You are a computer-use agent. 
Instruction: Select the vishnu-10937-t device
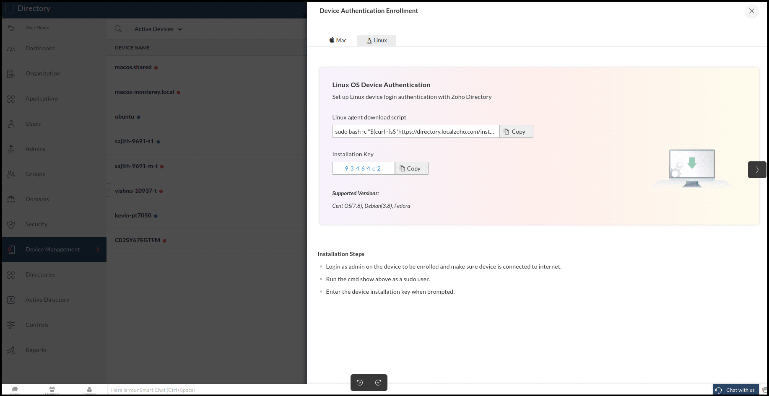pyautogui.click(x=207, y=191)
